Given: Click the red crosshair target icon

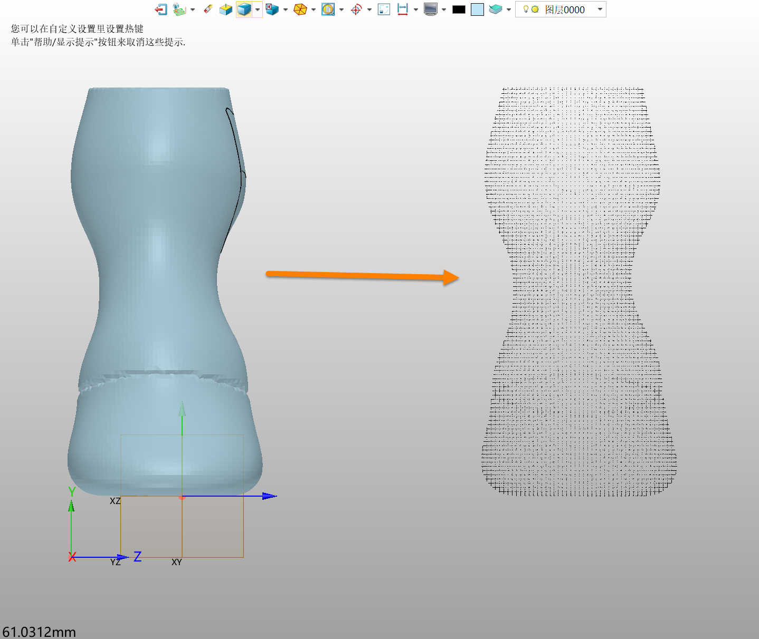Looking at the screenshot, I should click(356, 9).
